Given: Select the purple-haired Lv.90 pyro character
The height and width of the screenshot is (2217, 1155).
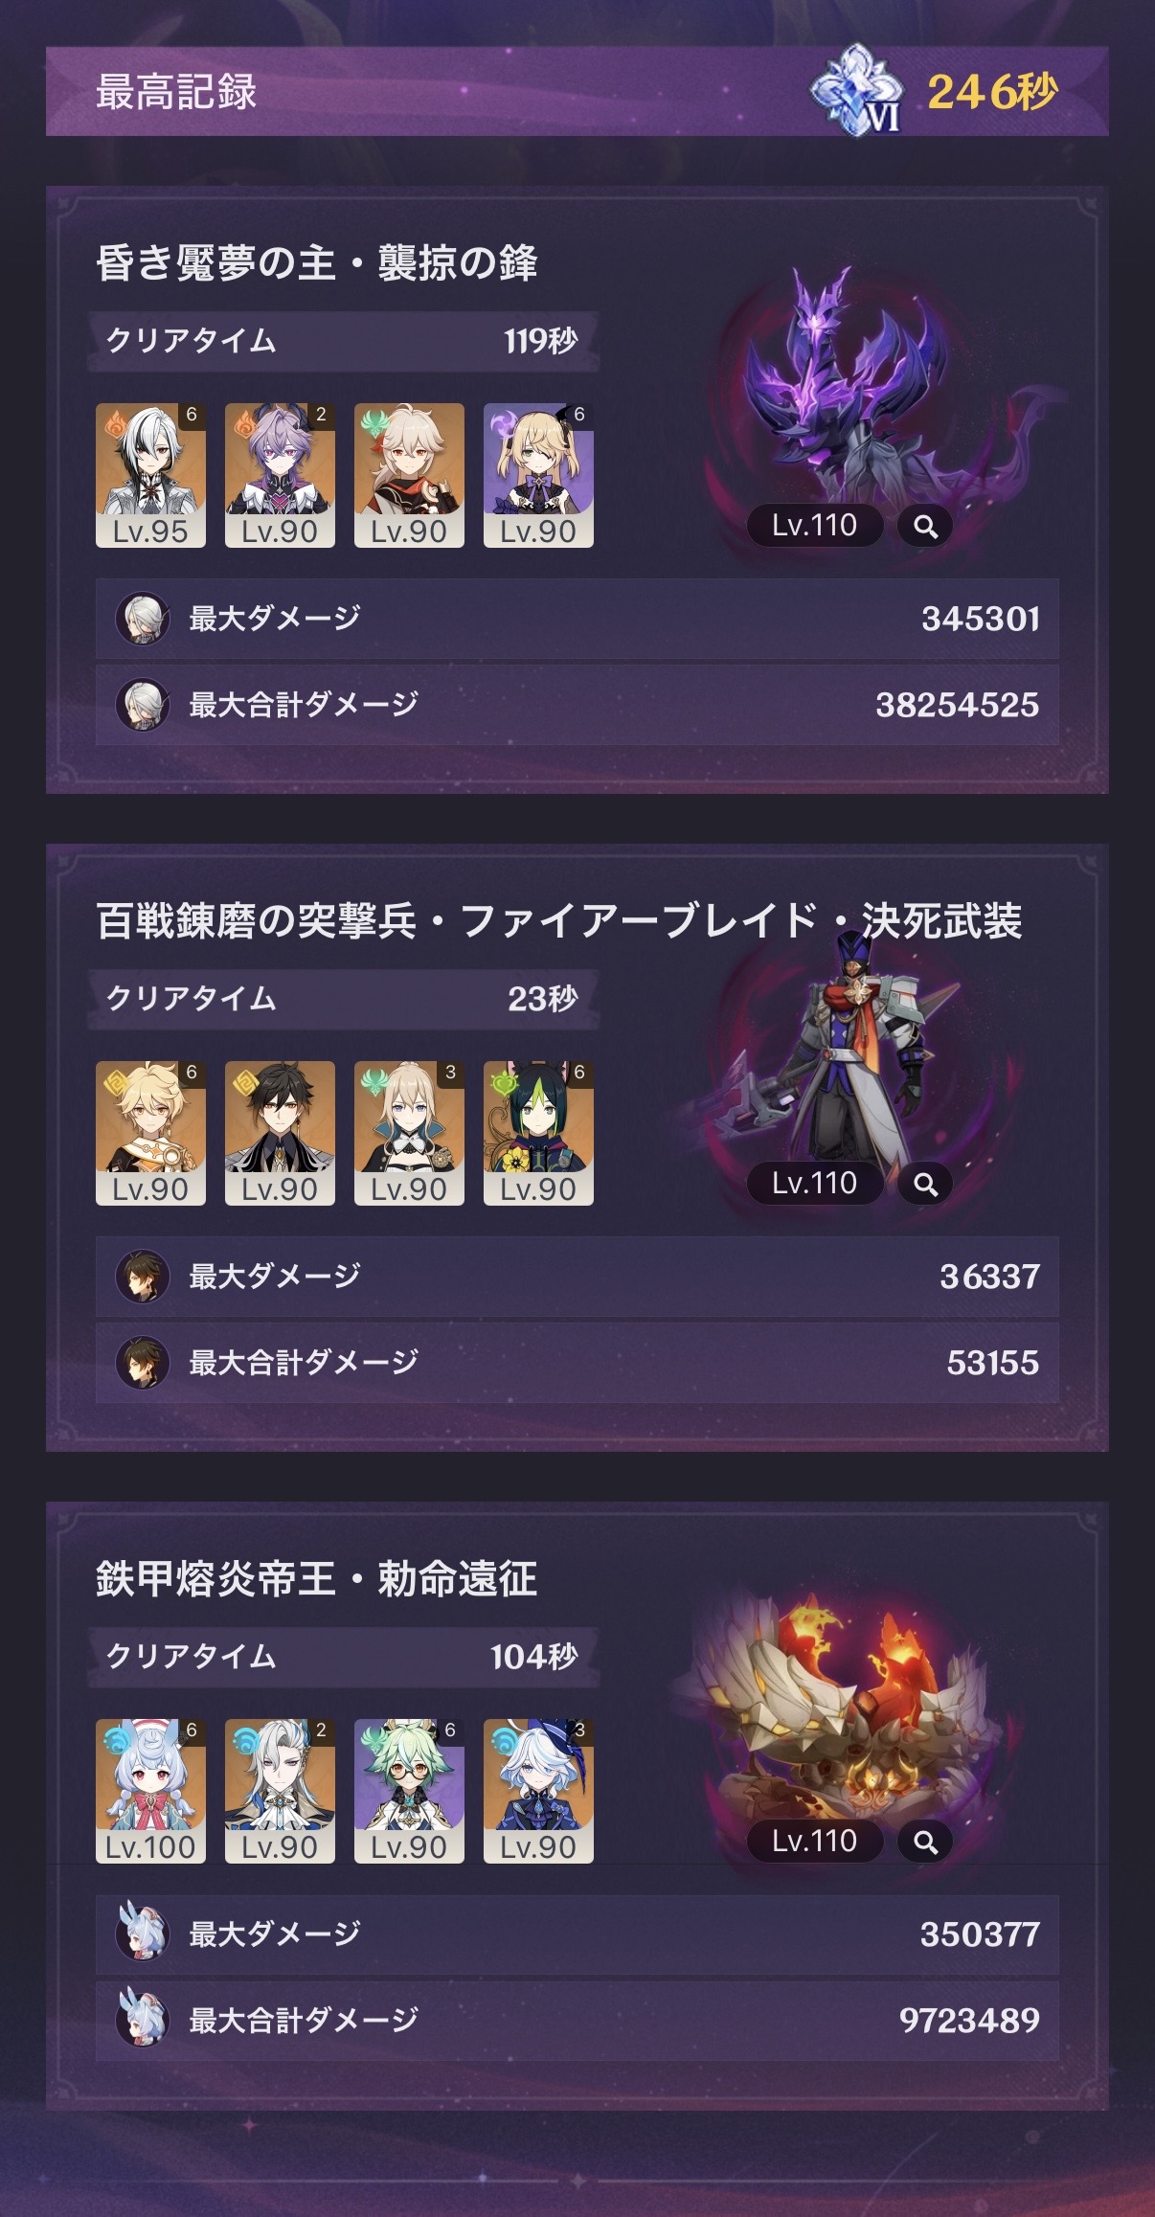Looking at the screenshot, I should coord(280,475).
